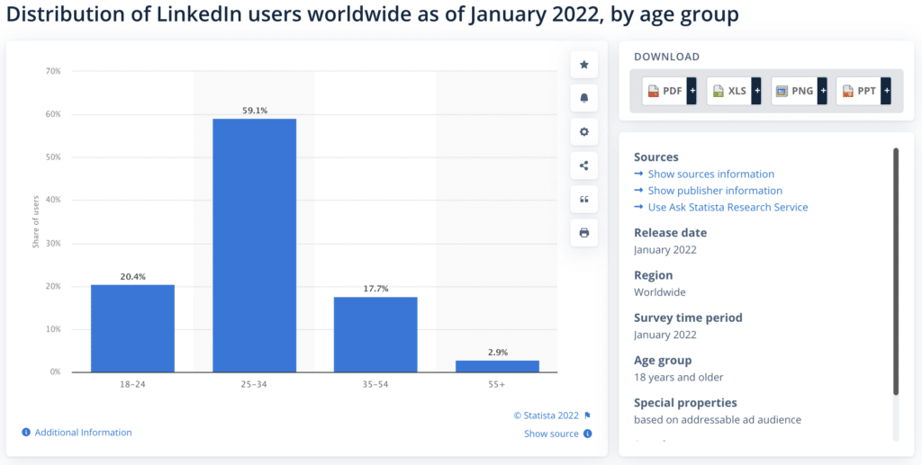Click the print icon

tap(583, 233)
